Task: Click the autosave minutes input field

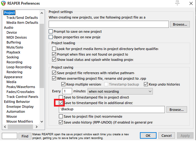Action: [67, 91]
